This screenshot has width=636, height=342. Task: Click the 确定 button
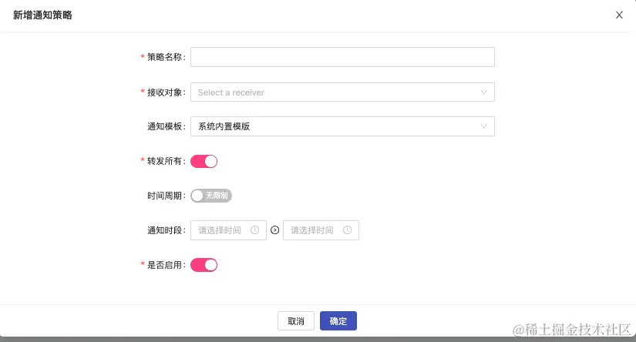[x=338, y=321]
